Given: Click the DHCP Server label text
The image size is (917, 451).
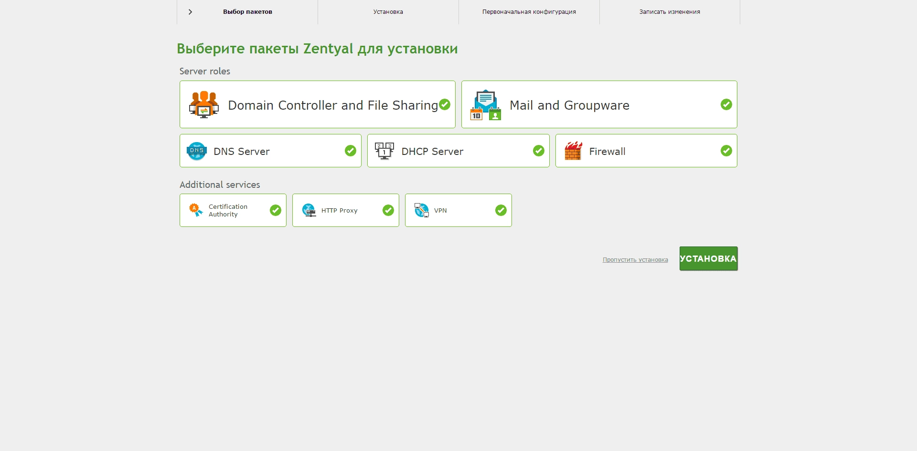Looking at the screenshot, I should [432, 152].
